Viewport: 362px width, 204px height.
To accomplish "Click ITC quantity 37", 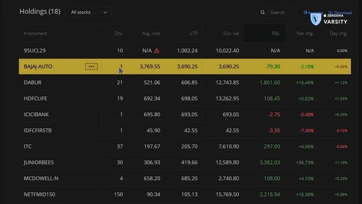I will pyautogui.click(x=120, y=146).
